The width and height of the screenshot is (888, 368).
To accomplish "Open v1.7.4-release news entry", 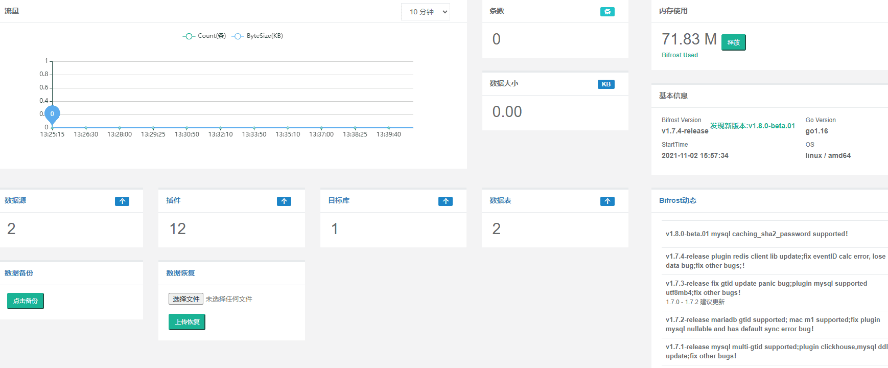I will (775, 261).
